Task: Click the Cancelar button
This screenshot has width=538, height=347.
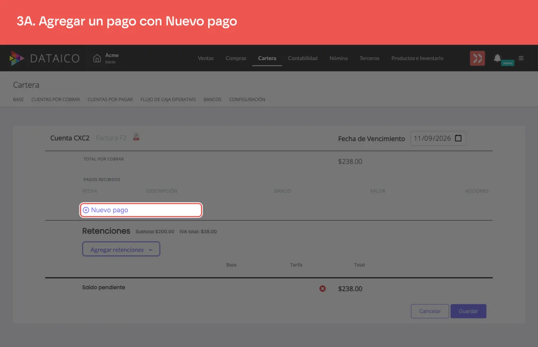Action: (x=430, y=311)
